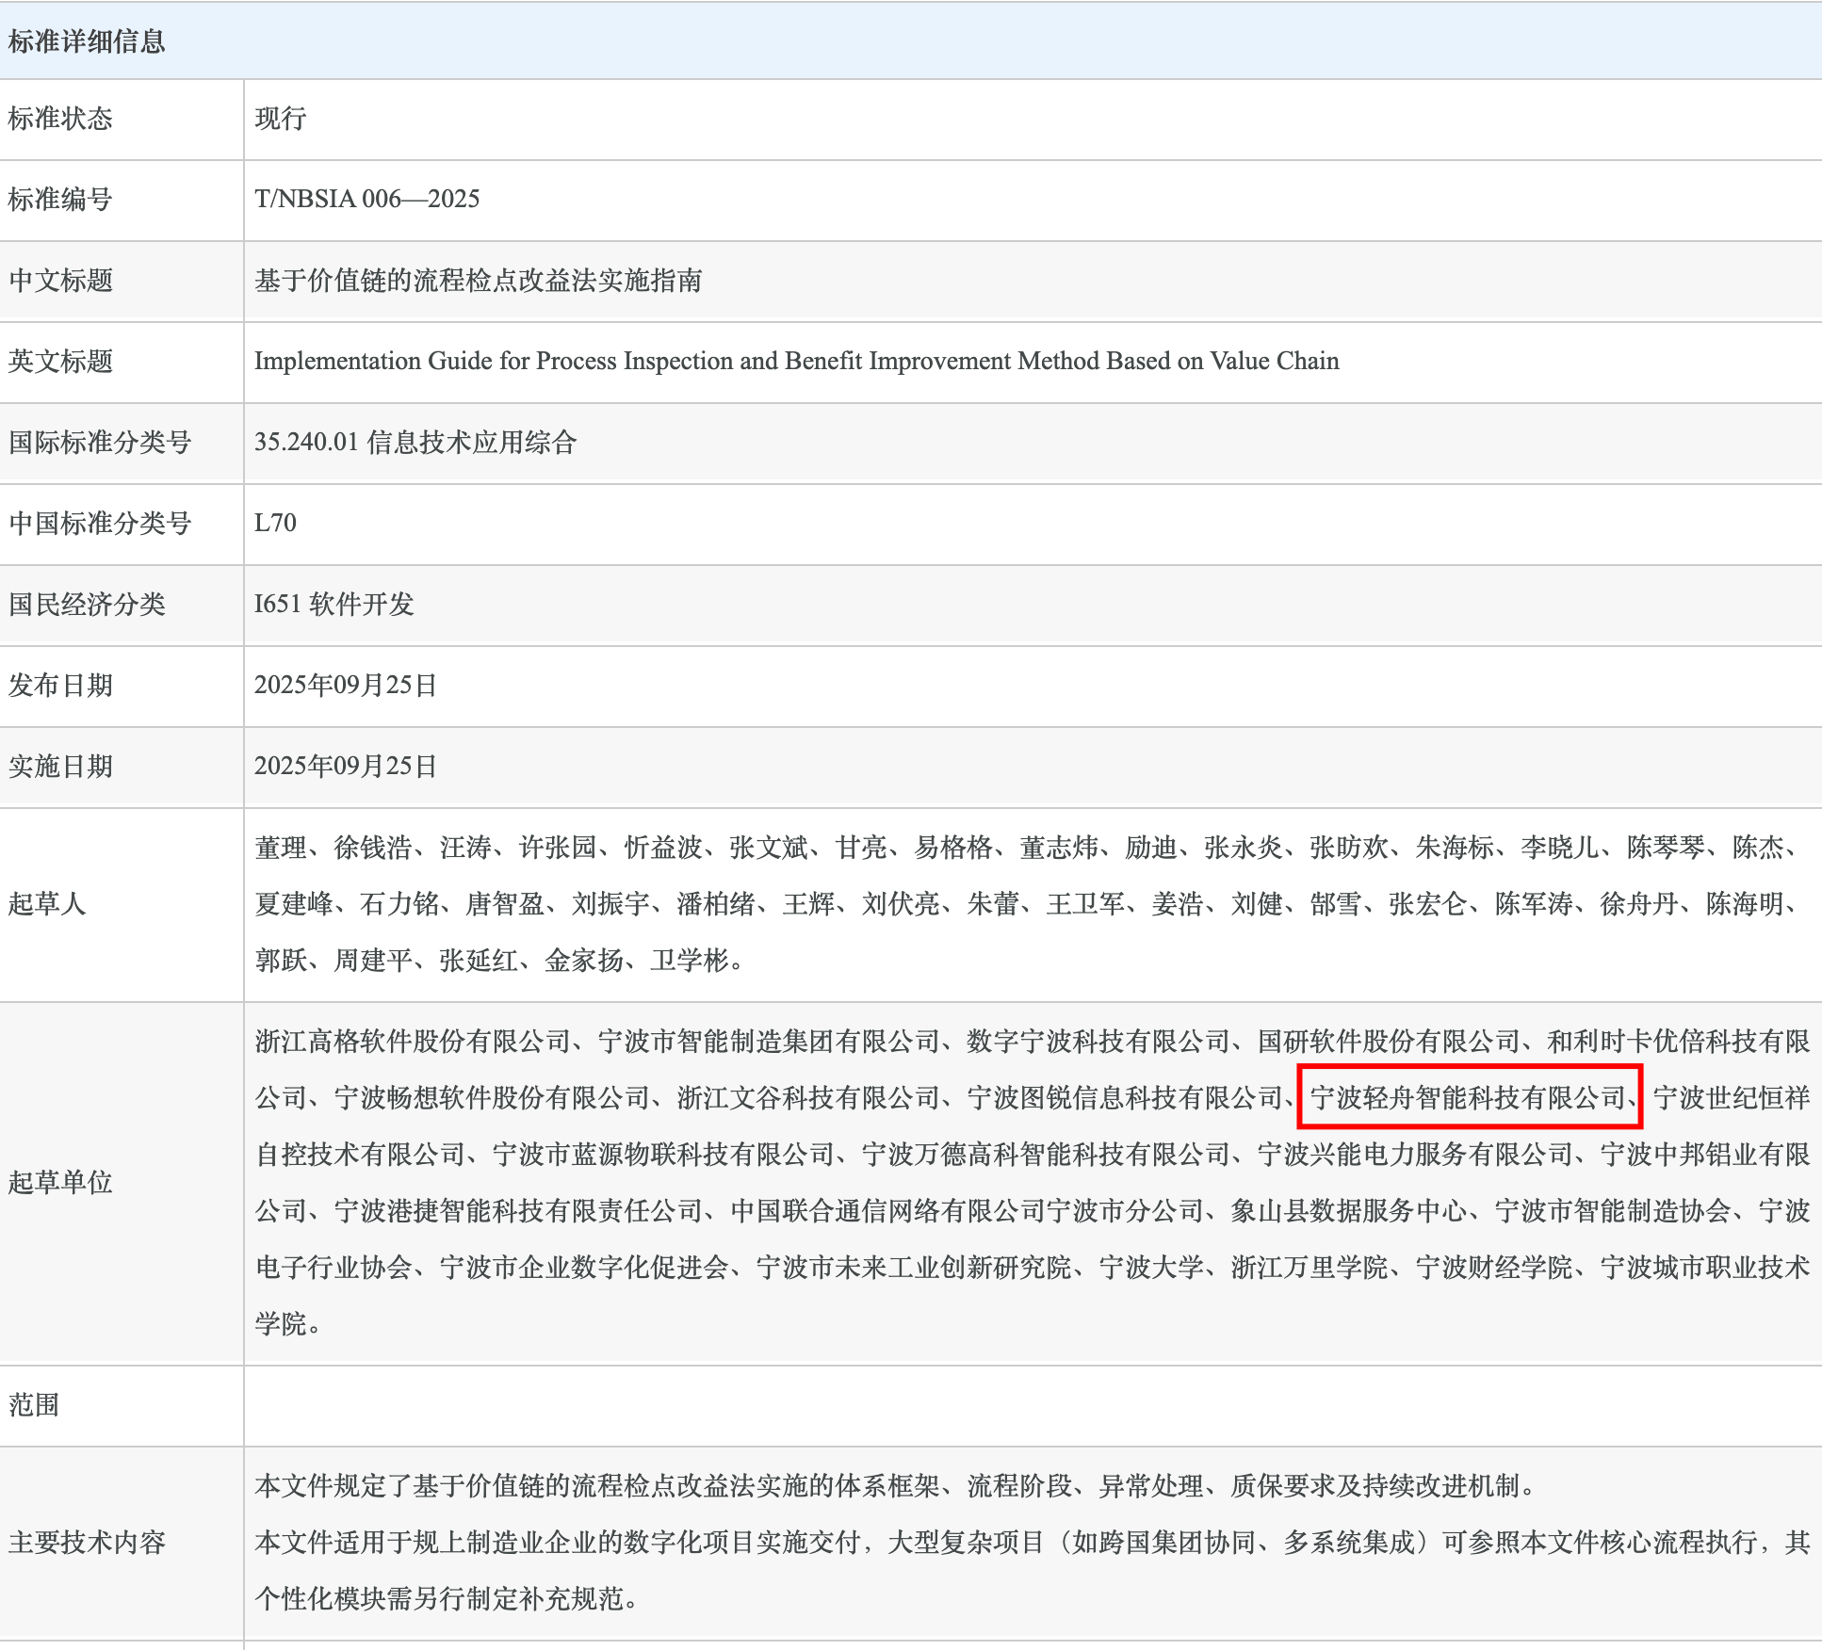Click the 范围 row label
Screen dimensions: 1822x1650
(x=34, y=1405)
